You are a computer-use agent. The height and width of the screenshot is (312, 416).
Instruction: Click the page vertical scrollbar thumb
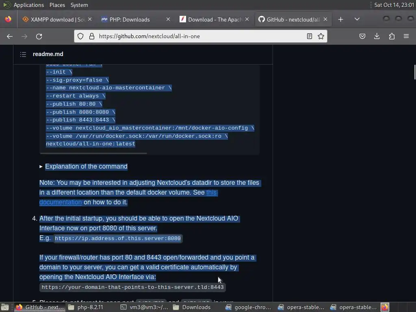[x=415, y=72]
